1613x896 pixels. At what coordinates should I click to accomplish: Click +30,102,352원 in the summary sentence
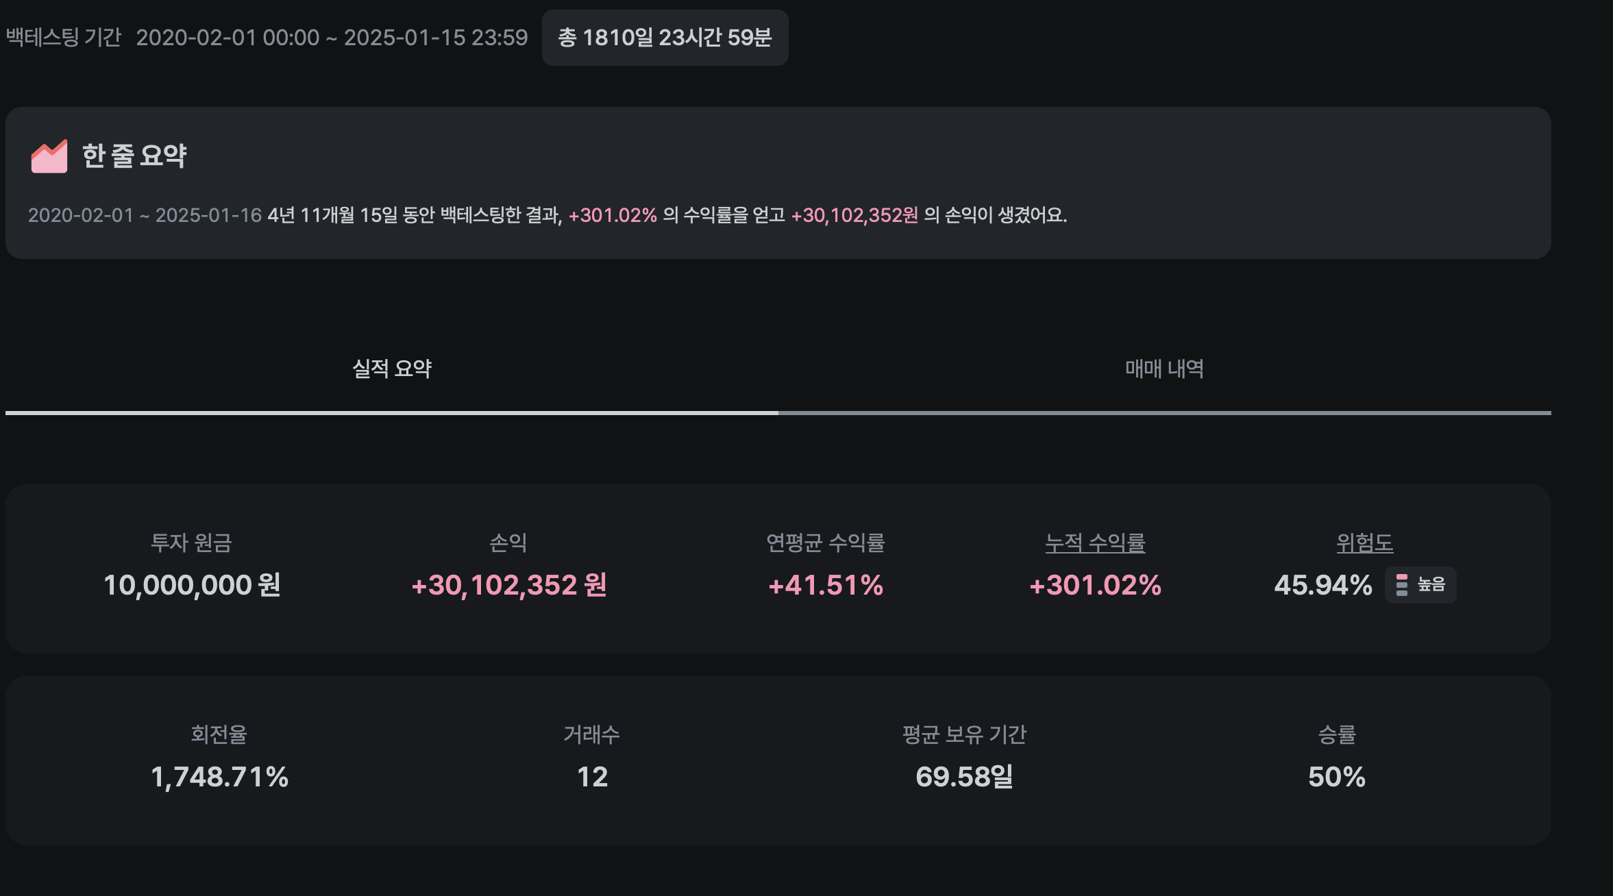854,216
